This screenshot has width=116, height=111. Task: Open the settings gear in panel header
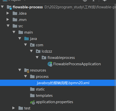click(x=105, y=1)
